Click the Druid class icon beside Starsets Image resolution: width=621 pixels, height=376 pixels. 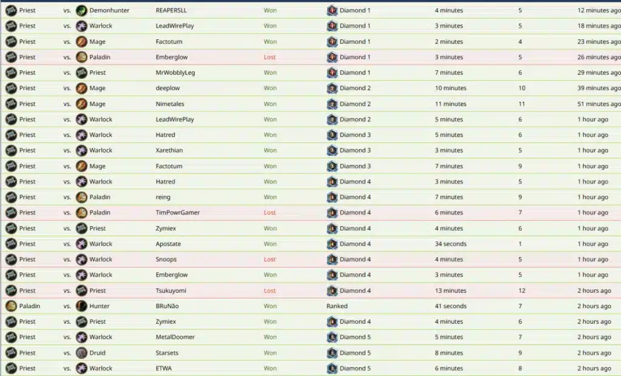pos(81,352)
